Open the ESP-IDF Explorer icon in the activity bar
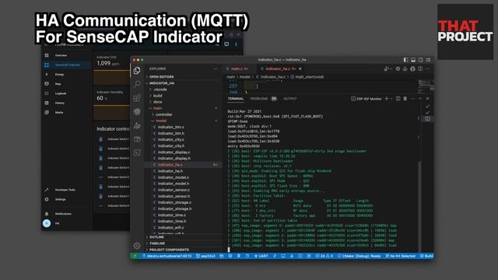The image size is (498, 280). click(137, 111)
